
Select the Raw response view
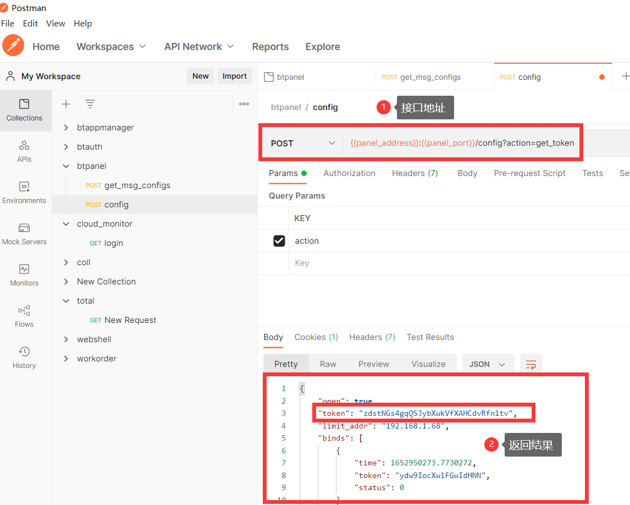(x=328, y=364)
